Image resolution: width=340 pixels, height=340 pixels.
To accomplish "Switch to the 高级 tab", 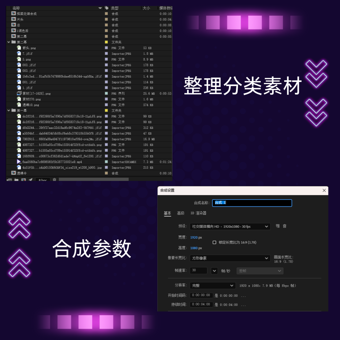I will (181, 213).
